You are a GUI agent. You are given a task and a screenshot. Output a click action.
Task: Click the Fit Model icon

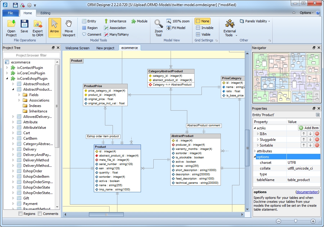click(x=176, y=28)
